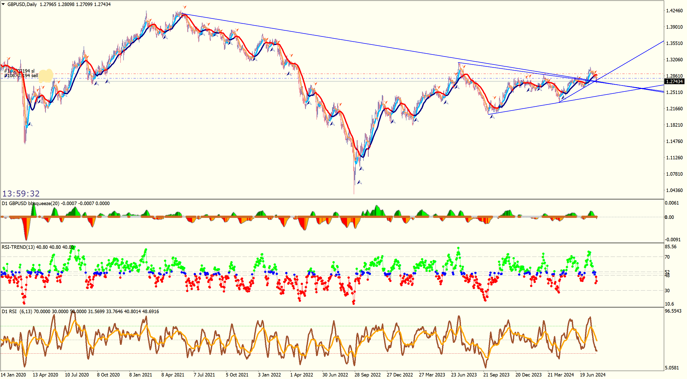The image size is (687, 379).
Task: Open the chart dropdown triangle beside GBPUSD,Daily
Action: (3, 4)
